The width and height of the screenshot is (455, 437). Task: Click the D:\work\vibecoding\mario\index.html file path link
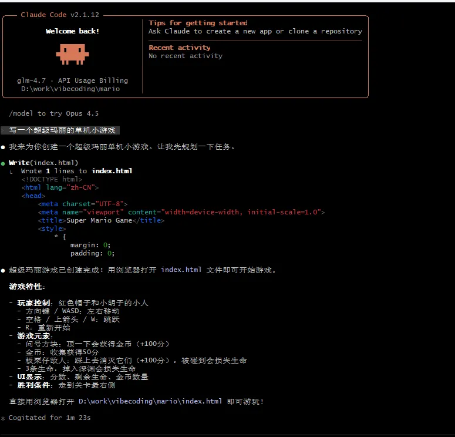(x=150, y=402)
